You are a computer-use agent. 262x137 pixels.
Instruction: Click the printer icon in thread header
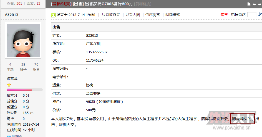pyautogui.click(x=249, y=4)
